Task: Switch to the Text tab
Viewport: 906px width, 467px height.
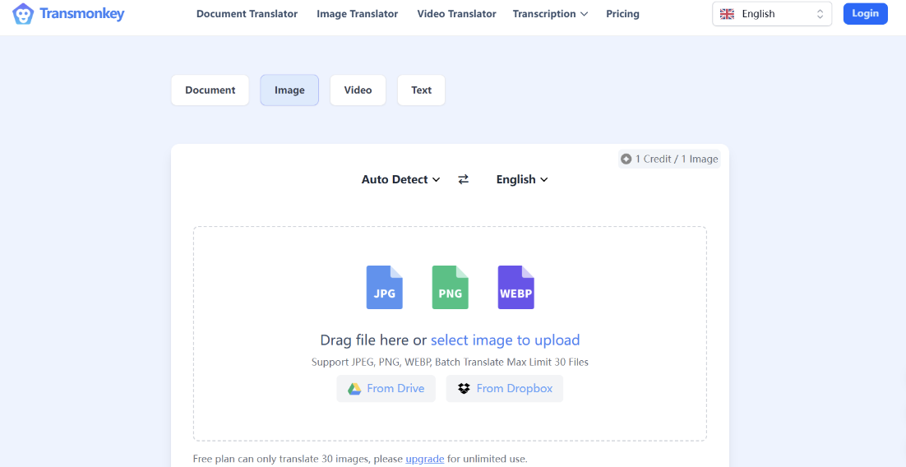Action: tap(421, 90)
